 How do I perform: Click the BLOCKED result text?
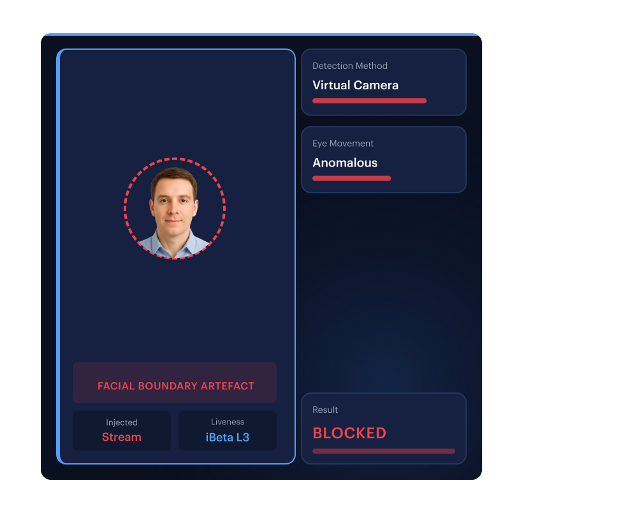[x=349, y=433]
